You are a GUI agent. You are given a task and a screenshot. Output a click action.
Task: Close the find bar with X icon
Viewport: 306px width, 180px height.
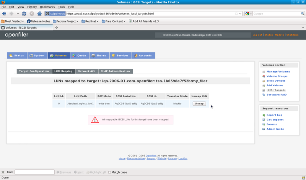coord(3,172)
